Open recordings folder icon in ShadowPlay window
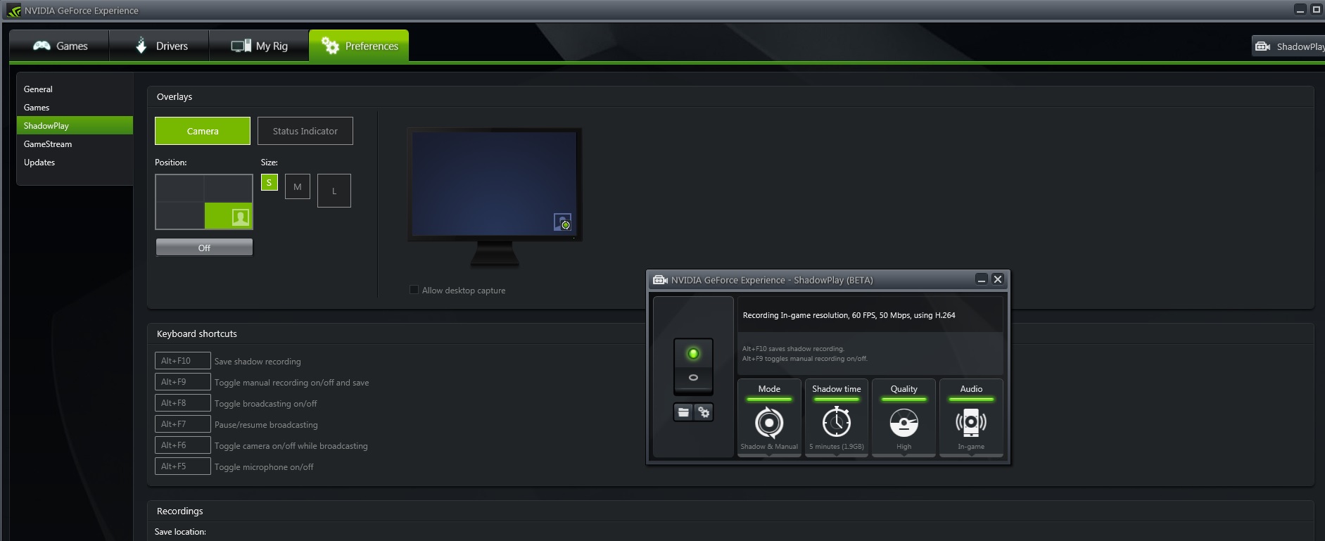Screen dimensions: 1325x541 tap(683, 412)
